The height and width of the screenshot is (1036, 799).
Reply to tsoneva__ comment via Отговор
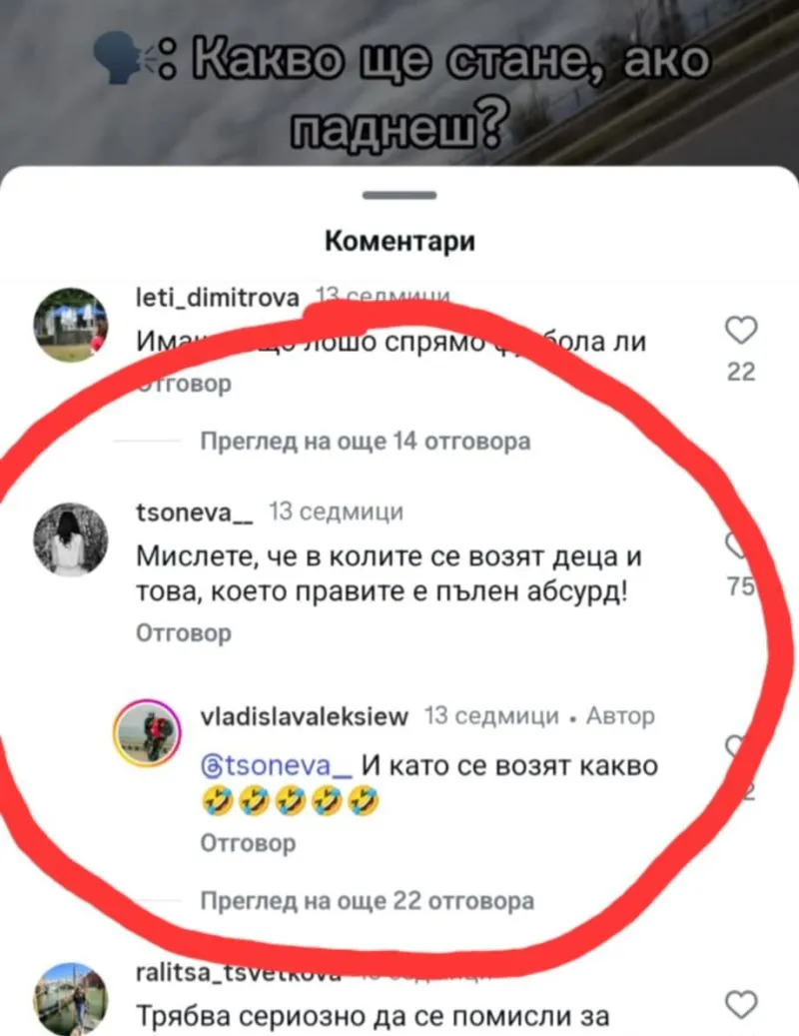[x=184, y=633]
